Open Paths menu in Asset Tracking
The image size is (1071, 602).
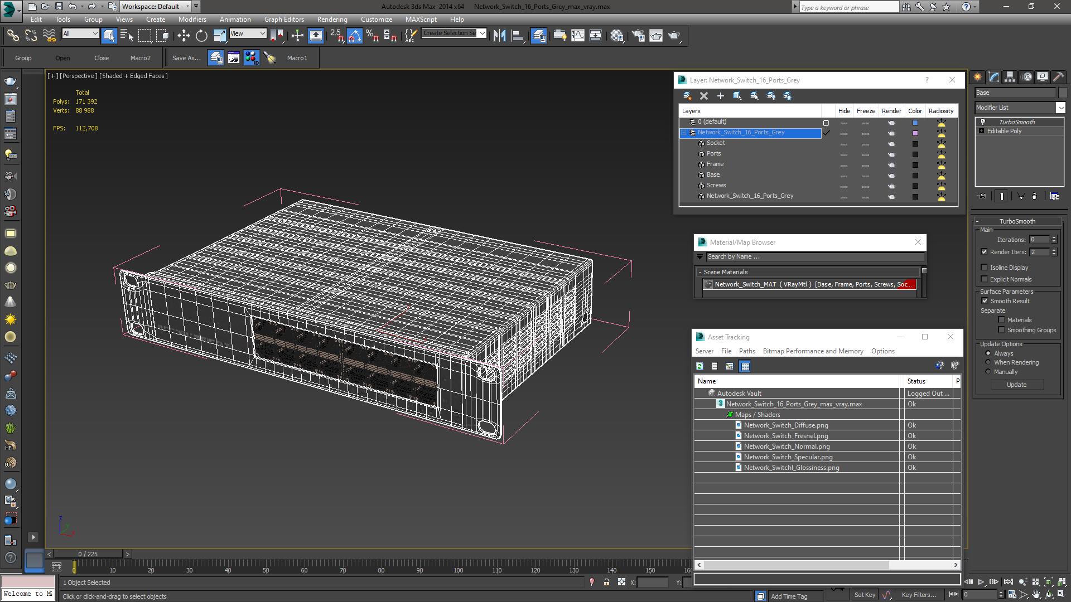point(747,351)
